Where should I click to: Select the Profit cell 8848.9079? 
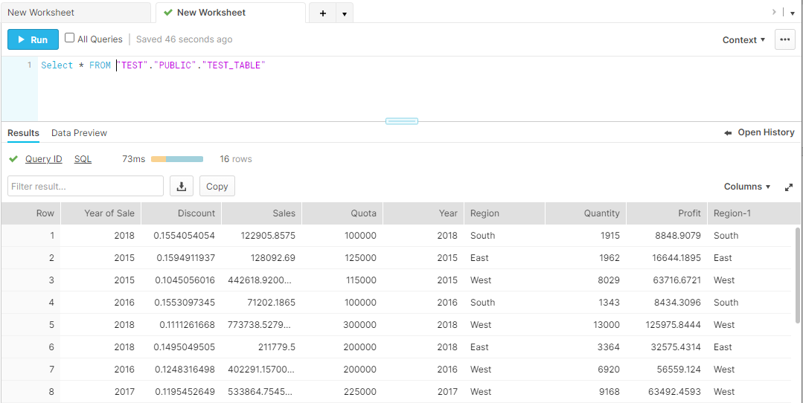(666, 236)
